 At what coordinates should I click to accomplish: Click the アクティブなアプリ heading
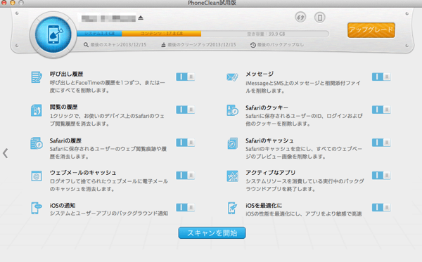point(270,173)
